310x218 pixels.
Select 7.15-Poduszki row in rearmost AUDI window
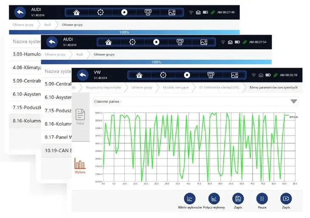pyautogui.click(x=25, y=107)
